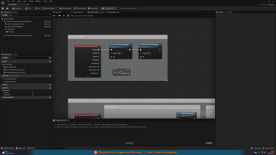Switch to the Handle Begin Play tab
This screenshot has width=276, height=155.
point(112,12)
